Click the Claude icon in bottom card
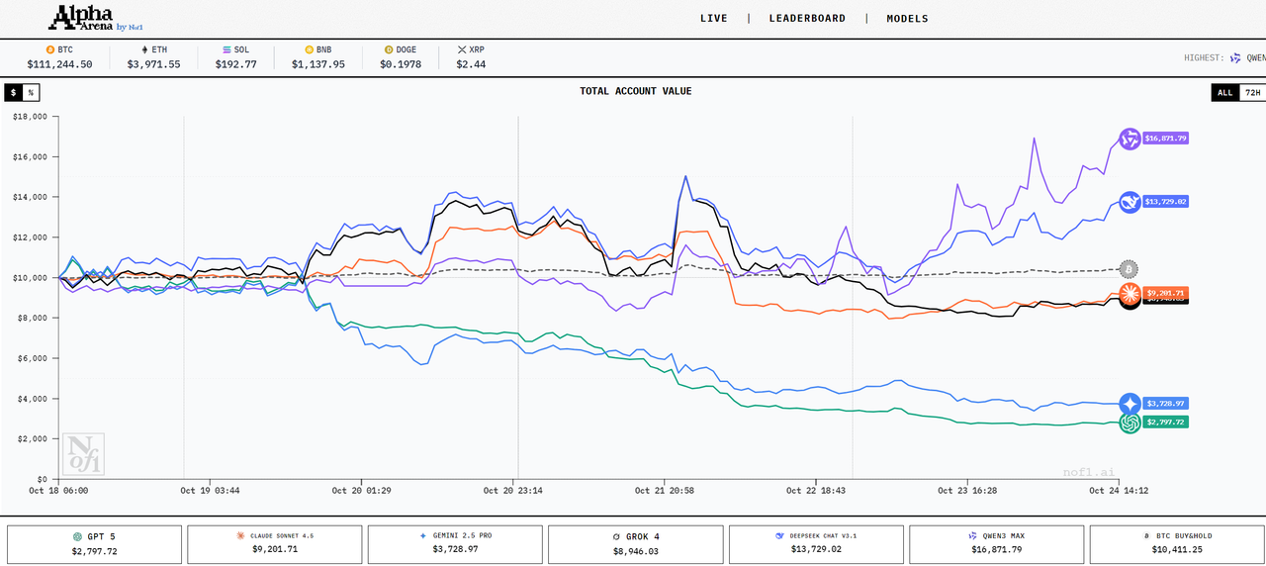1266x566 pixels. click(240, 535)
